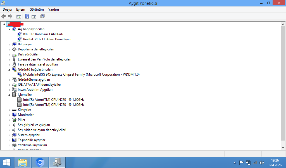
Task: Open the Dosya menu
Action: (x=7, y=10)
